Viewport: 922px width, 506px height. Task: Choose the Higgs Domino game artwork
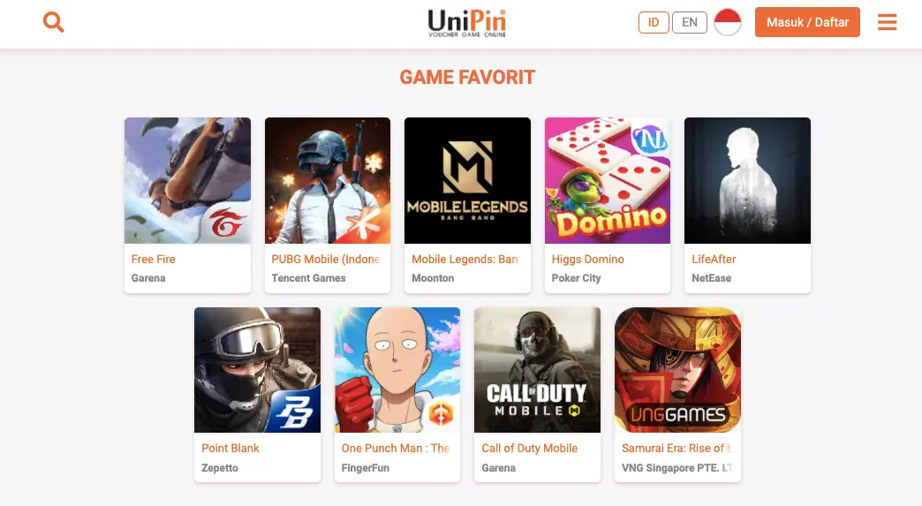[x=608, y=180]
